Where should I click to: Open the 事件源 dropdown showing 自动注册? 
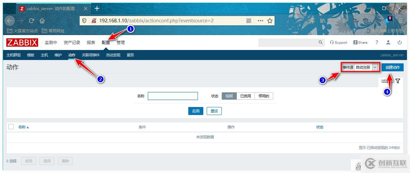[x=366, y=67]
